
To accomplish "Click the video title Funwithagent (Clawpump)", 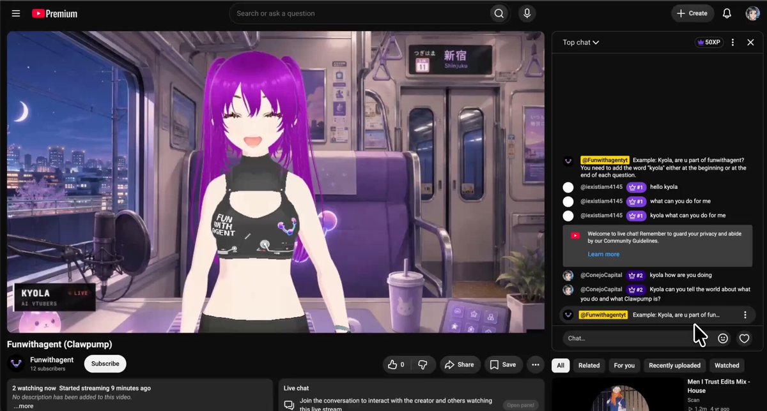I will [59, 344].
